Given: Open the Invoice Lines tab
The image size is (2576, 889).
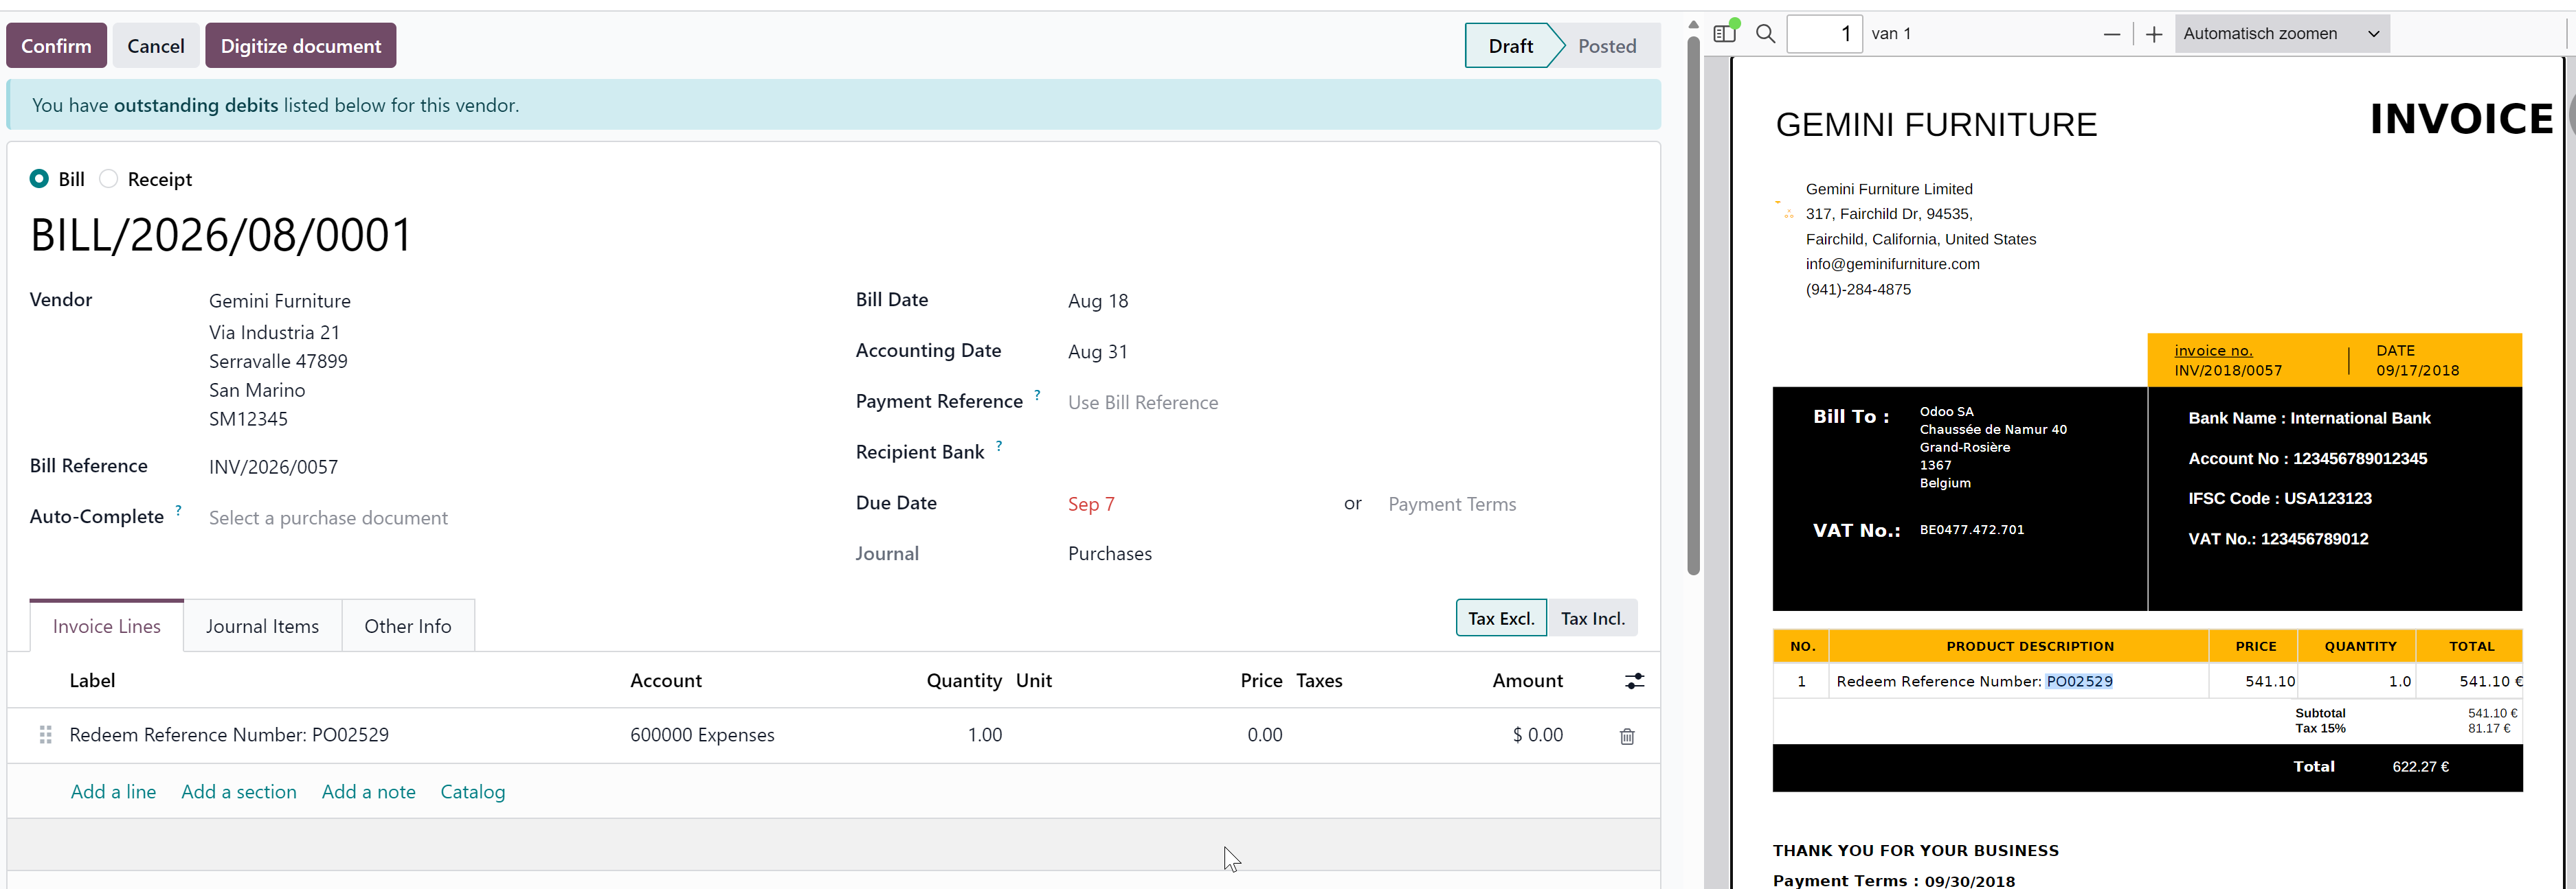Looking at the screenshot, I should click(107, 626).
